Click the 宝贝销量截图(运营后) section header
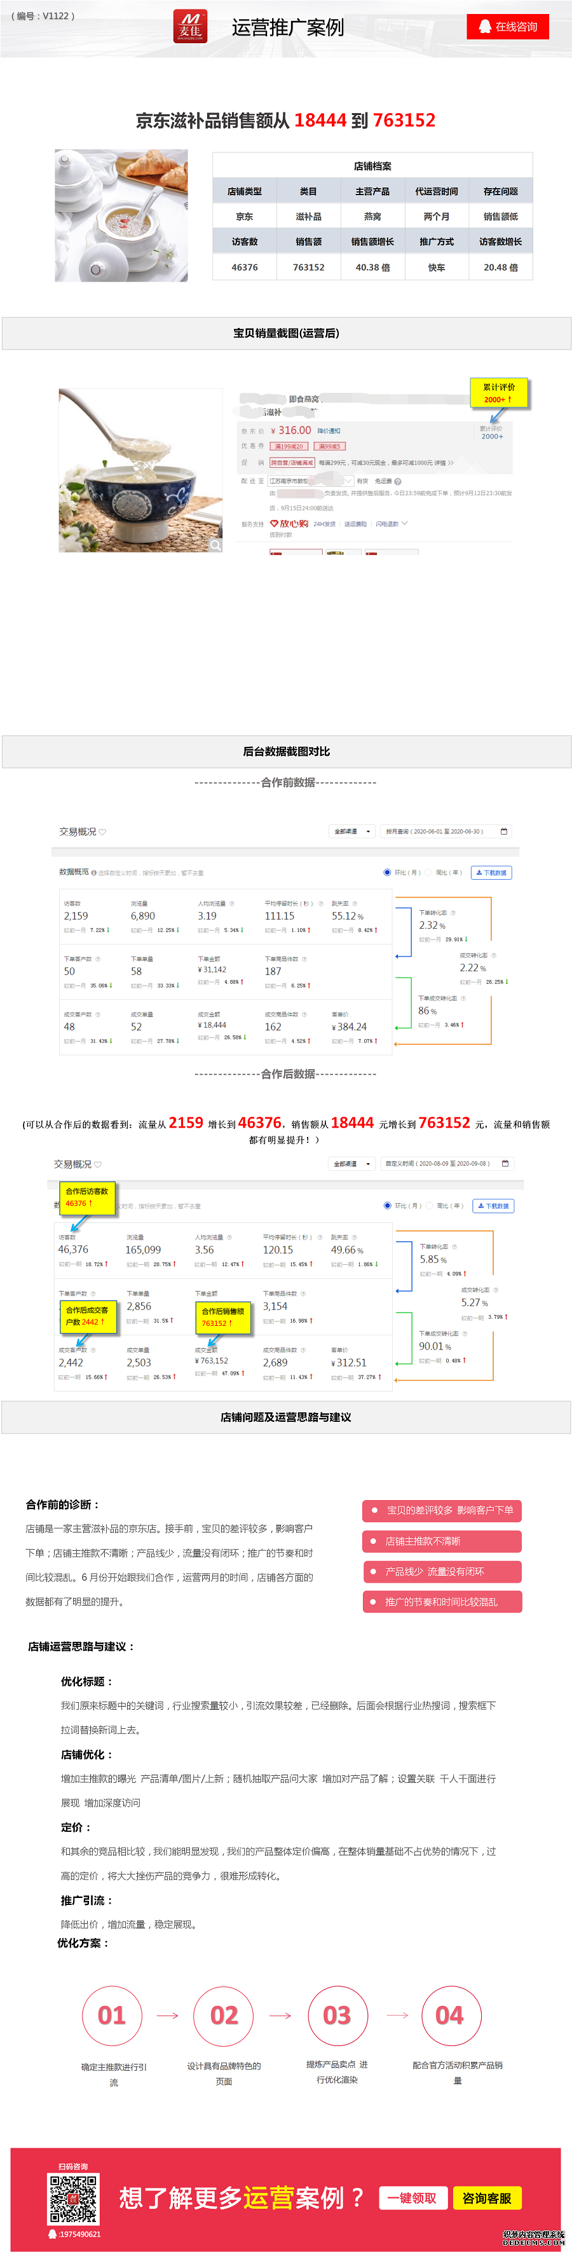This screenshot has height=2252, width=572. [286, 333]
